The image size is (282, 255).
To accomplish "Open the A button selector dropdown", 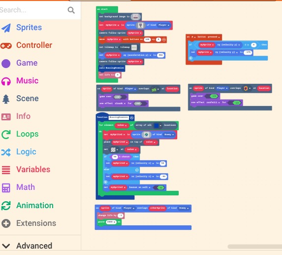I will pos(193,37).
